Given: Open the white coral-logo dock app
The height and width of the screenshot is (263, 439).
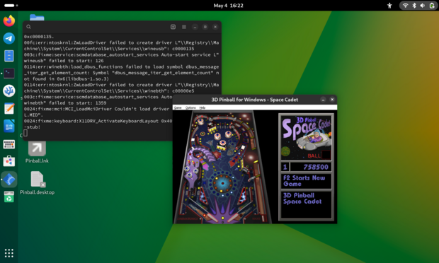Looking at the screenshot, I should coord(9,90).
